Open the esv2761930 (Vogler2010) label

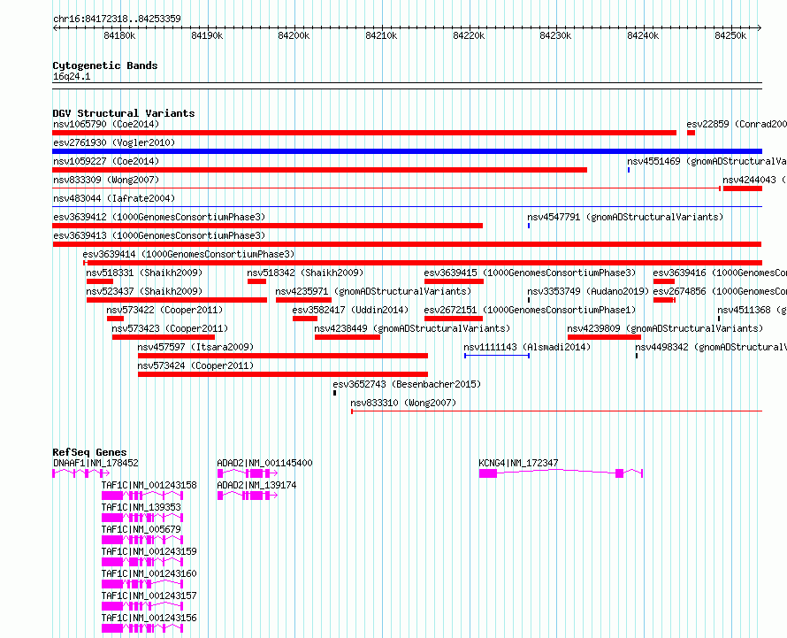(114, 142)
